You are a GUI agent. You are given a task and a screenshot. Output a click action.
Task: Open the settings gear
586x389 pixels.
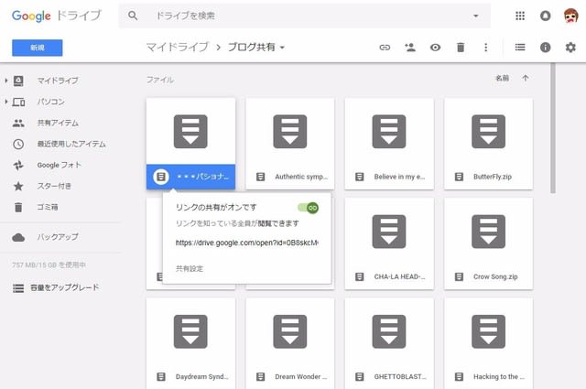tap(570, 48)
